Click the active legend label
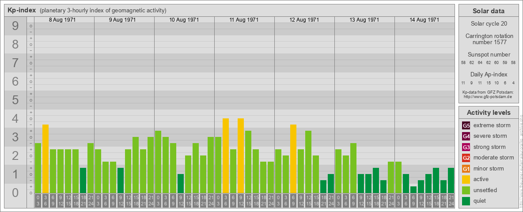The height and width of the screenshot is (212, 523). [x=481, y=179]
